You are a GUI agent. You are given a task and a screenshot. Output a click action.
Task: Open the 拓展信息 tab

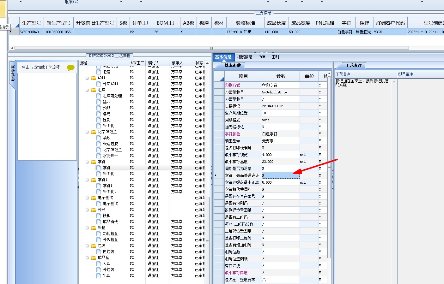click(x=245, y=57)
